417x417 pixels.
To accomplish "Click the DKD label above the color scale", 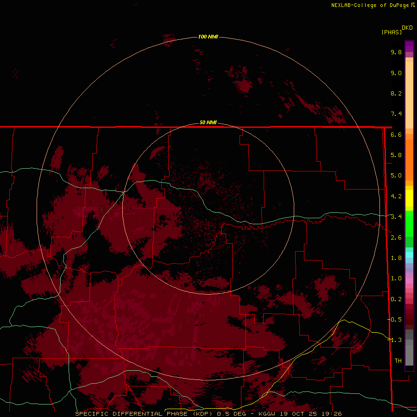I will [407, 28].
